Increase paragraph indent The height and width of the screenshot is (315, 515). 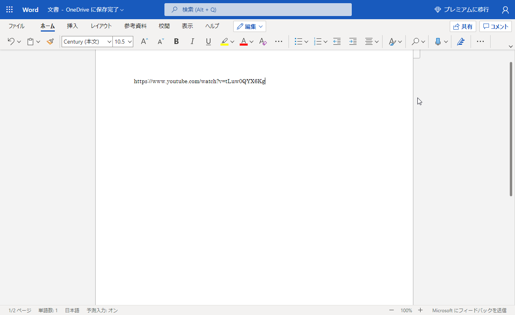(x=353, y=41)
